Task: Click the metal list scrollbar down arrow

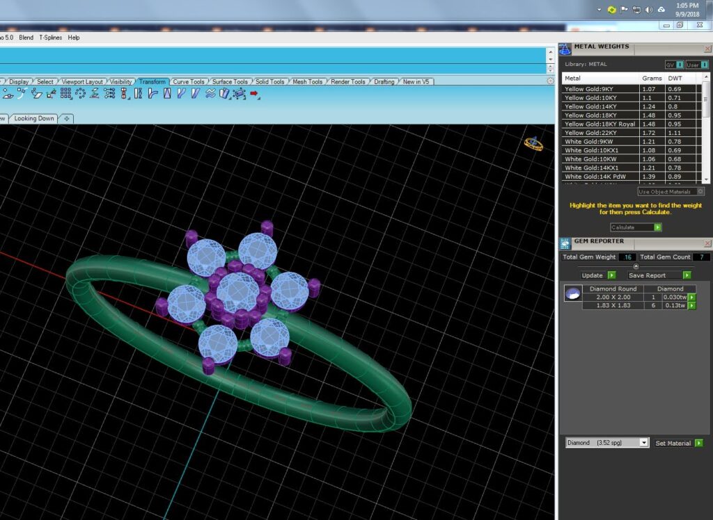Action: tap(706, 180)
